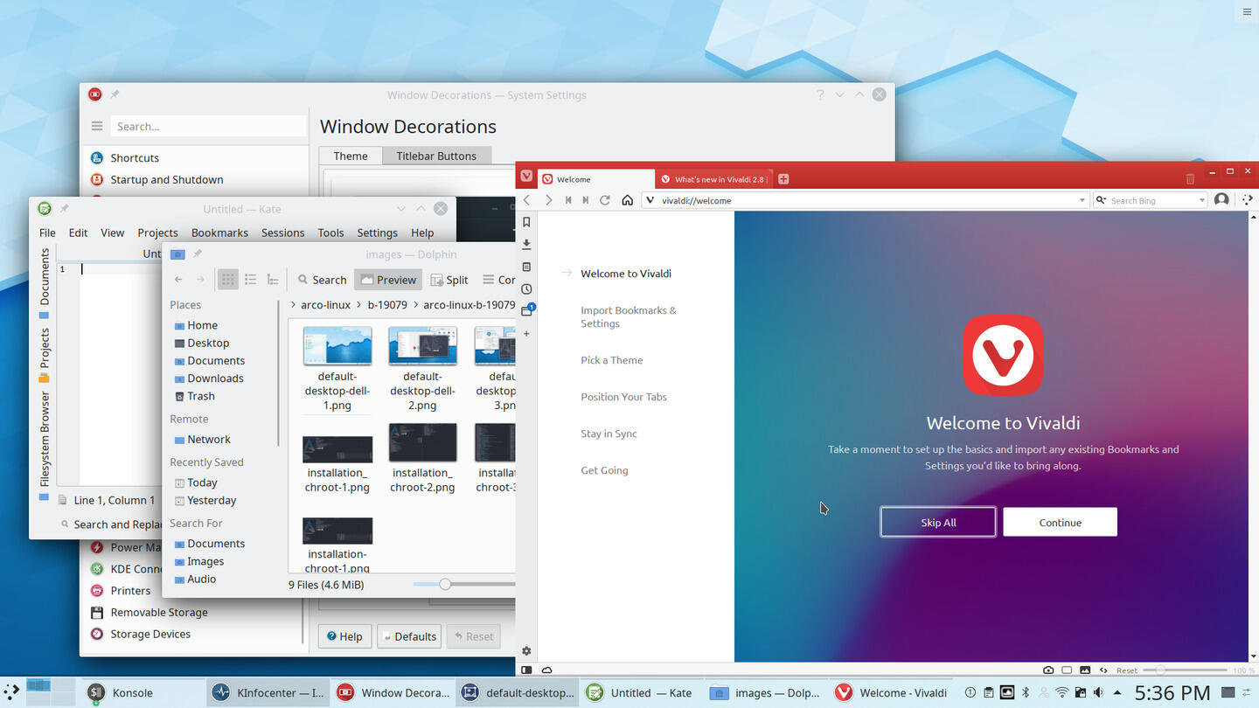The image size is (1259, 708).
Task: Open Vivaldi Notes panel
Action: 526,267
